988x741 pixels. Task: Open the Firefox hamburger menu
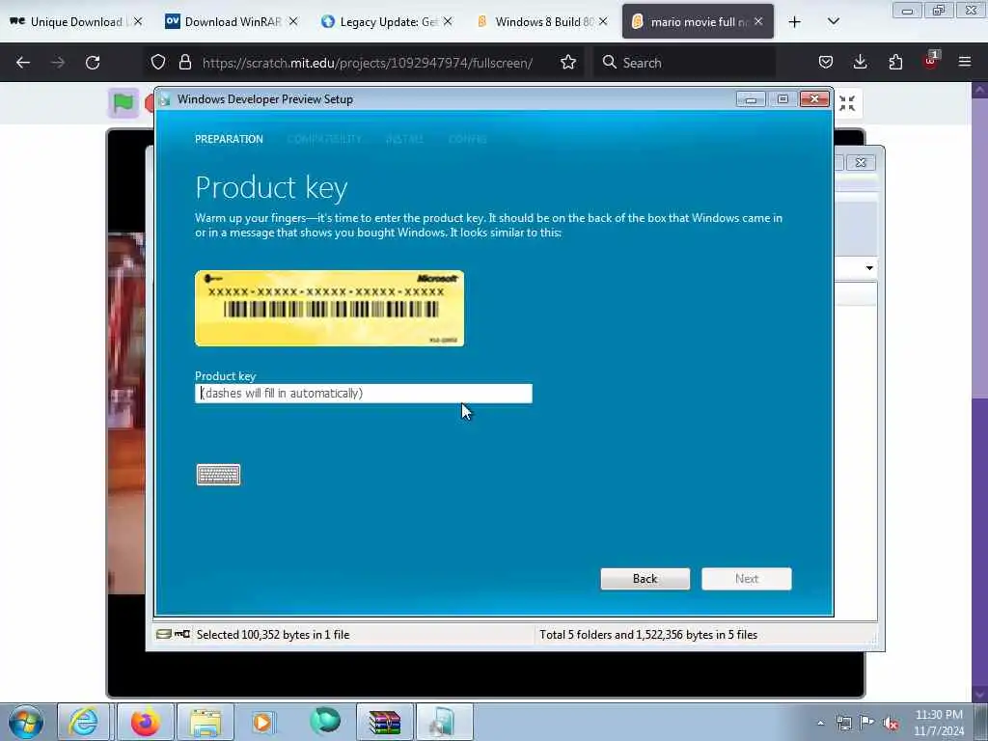click(965, 63)
